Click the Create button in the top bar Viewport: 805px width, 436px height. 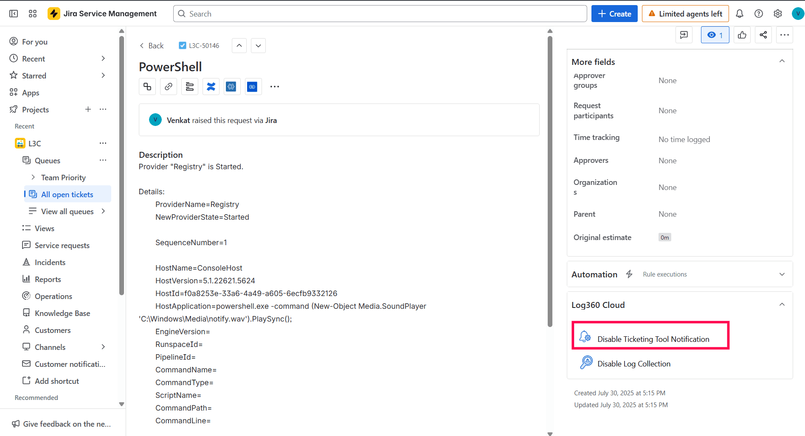pos(614,13)
